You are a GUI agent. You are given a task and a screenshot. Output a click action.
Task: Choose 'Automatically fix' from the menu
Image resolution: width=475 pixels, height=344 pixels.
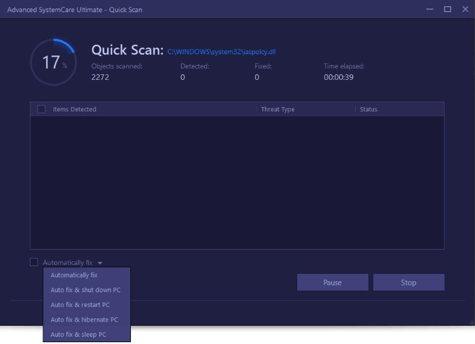(x=86, y=275)
